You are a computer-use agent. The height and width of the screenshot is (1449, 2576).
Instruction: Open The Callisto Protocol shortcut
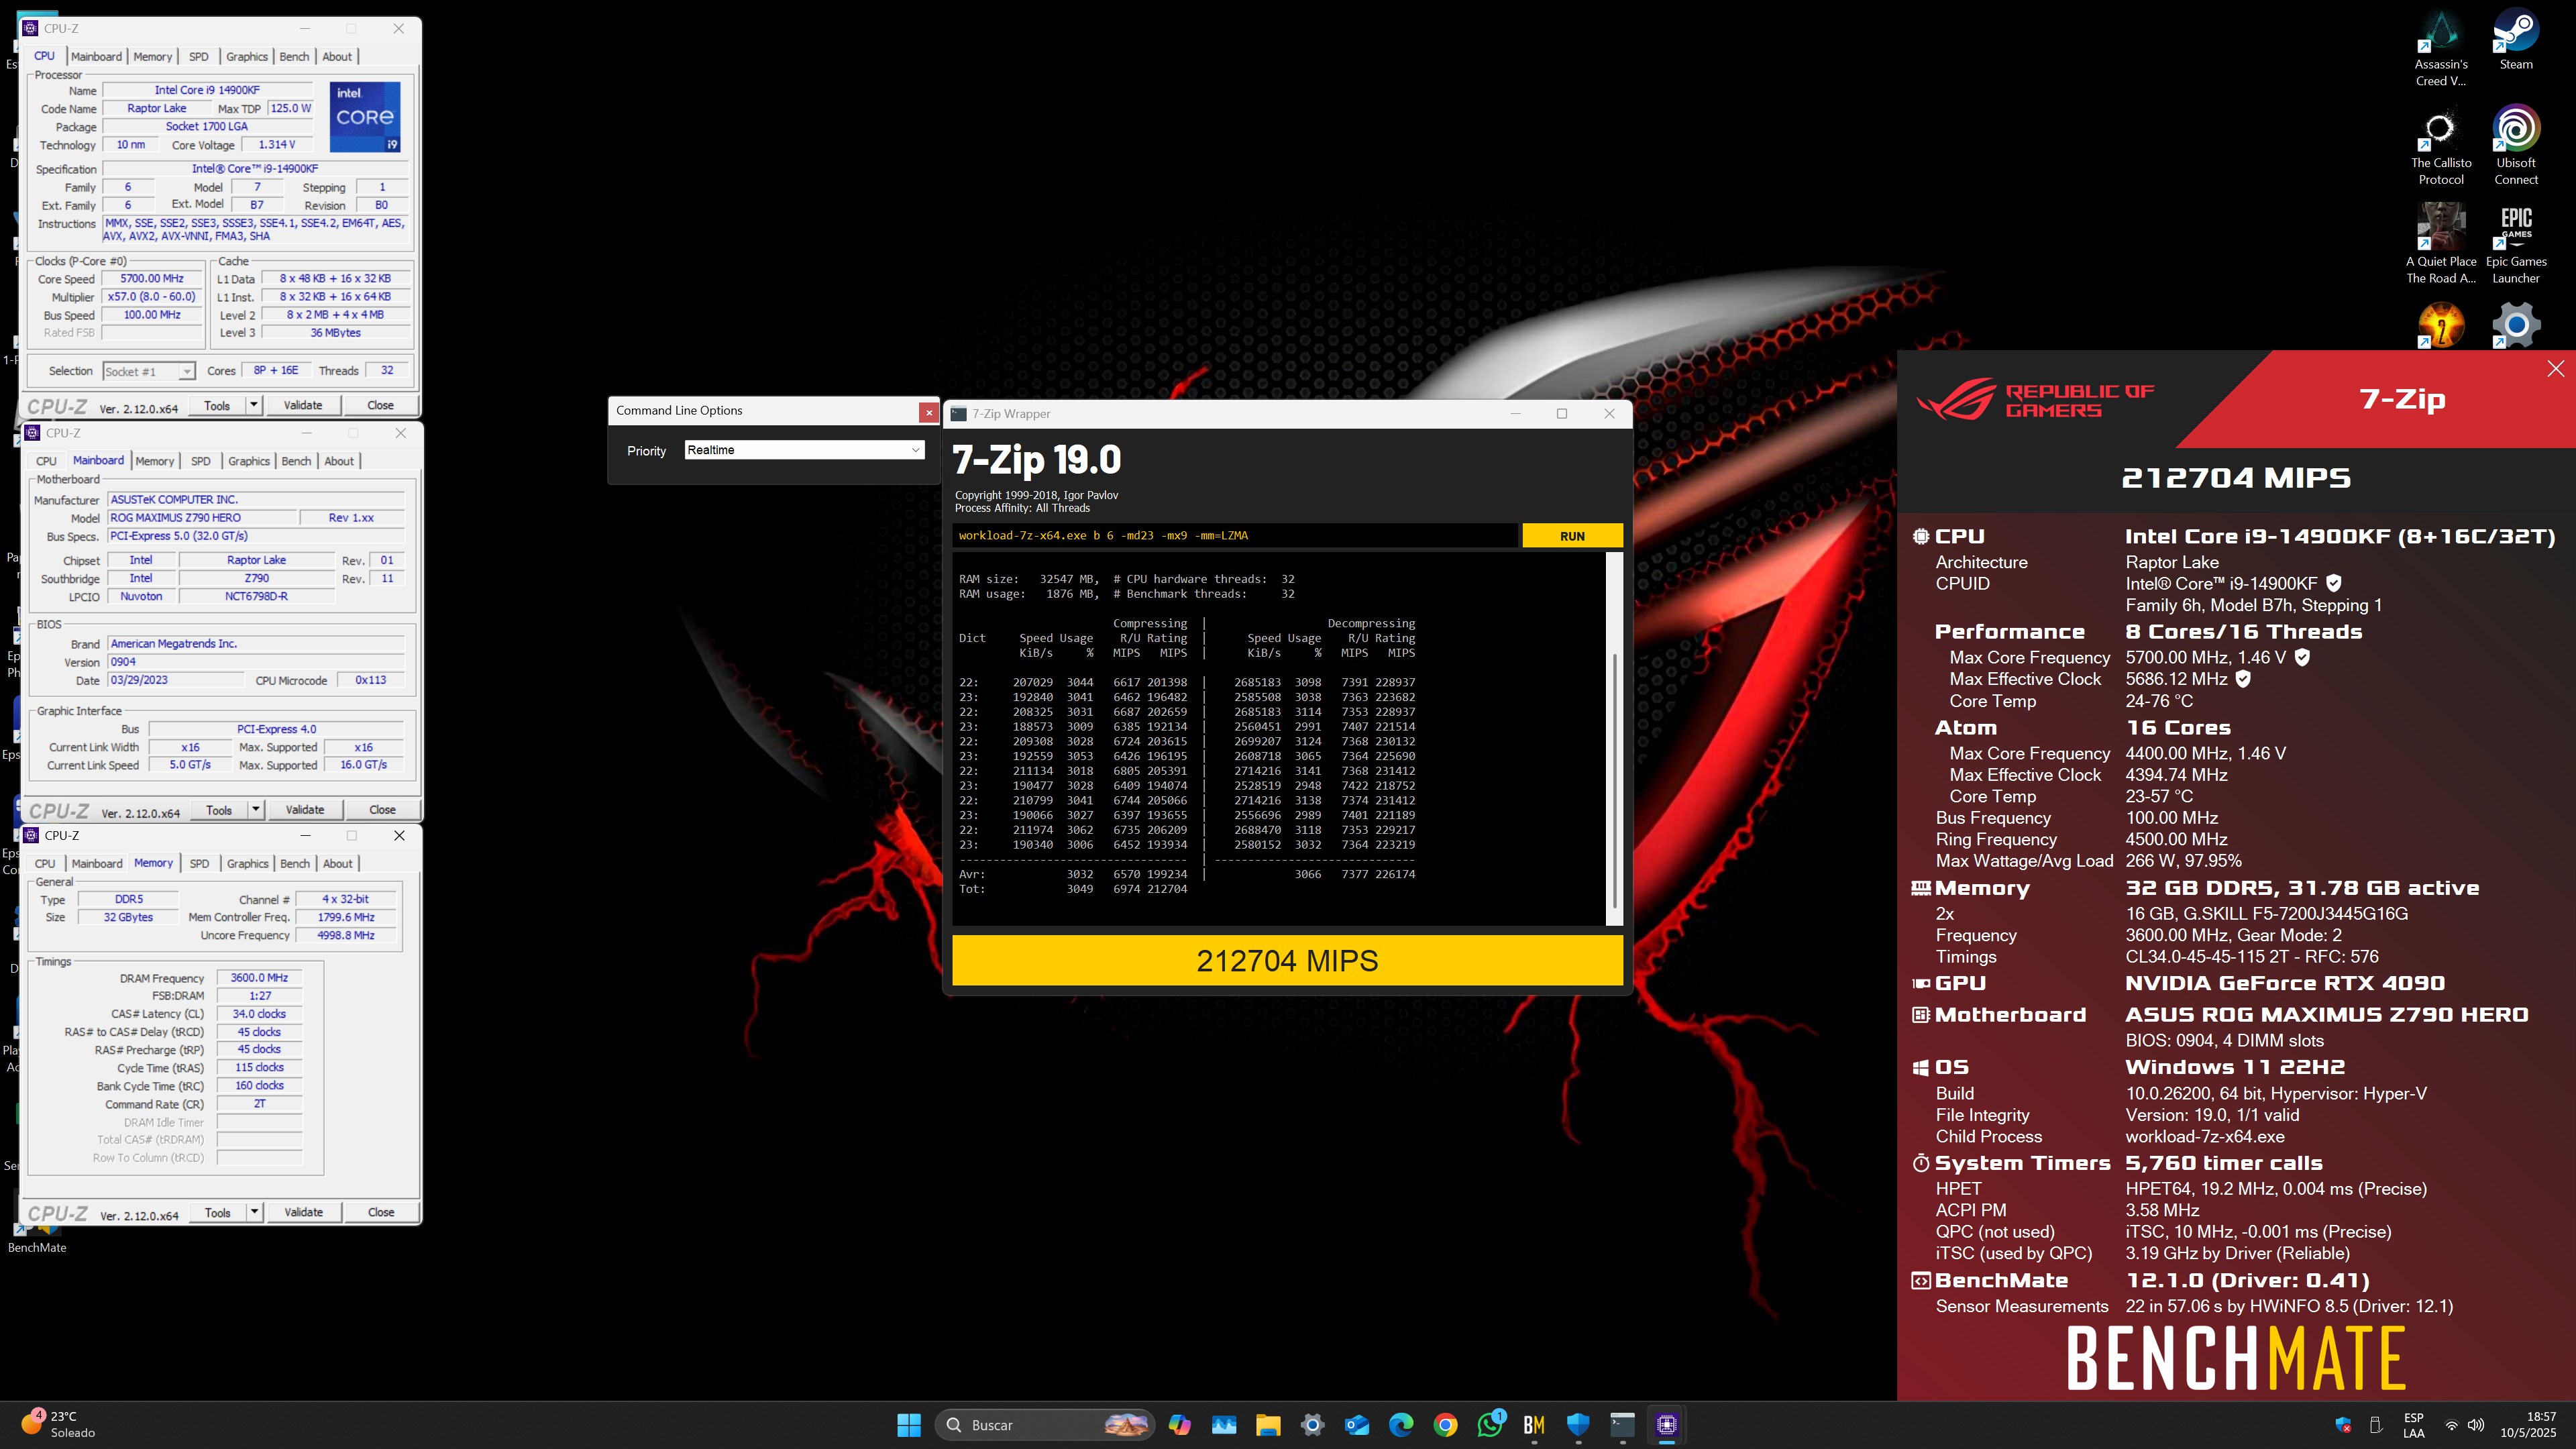point(2440,146)
